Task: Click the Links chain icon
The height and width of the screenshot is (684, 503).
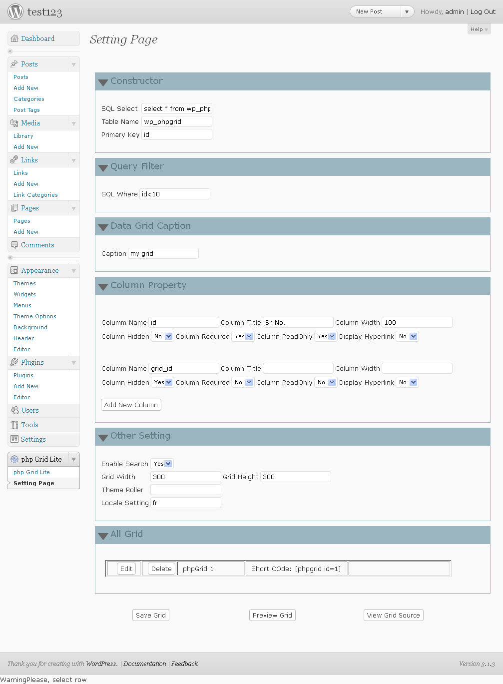Action: coord(14,160)
